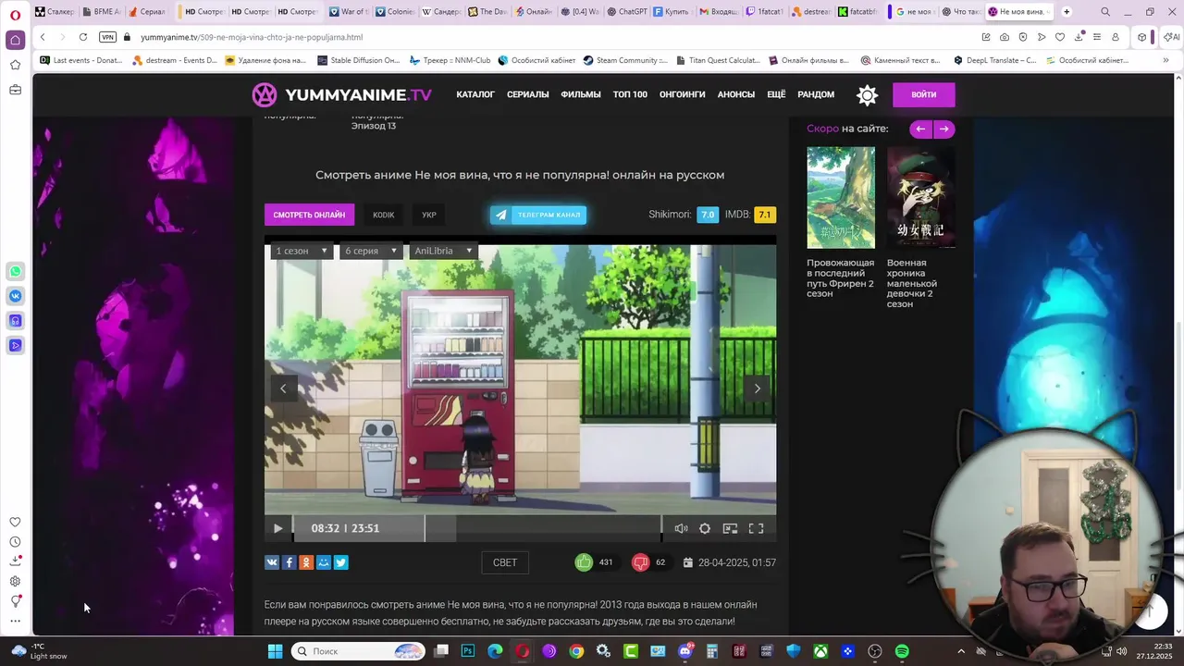Toggle site light/dark theme sun icon
The height and width of the screenshot is (666, 1184).
867,94
